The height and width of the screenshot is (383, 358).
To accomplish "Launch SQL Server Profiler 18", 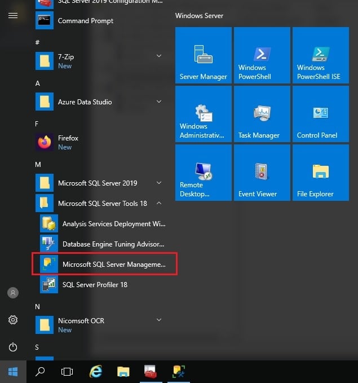I will (103, 284).
